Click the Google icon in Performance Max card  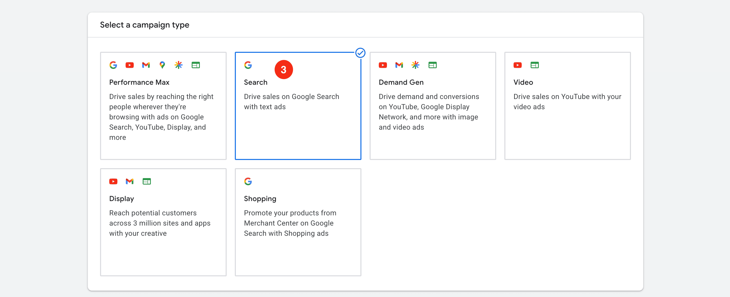[113, 65]
